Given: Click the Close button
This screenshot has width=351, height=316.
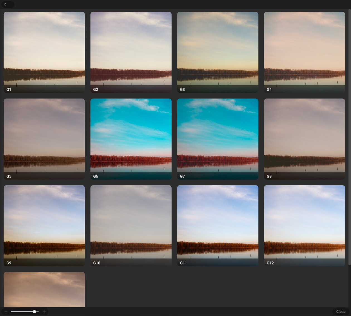Looking at the screenshot, I should (x=341, y=312).
